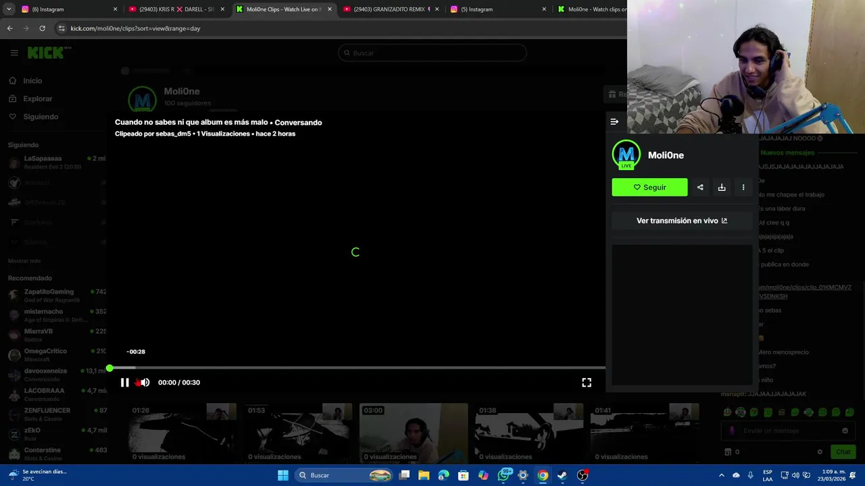Open chat shop icon beside 0
Image resolution: width=865 pixels, height=486 pixels.
(x=728, y=452)
